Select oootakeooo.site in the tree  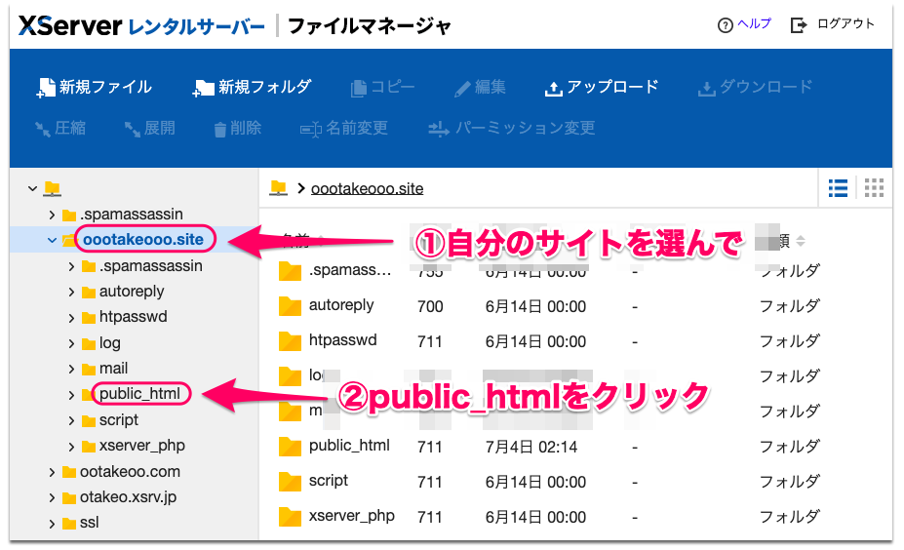click(x=143, y=239)
